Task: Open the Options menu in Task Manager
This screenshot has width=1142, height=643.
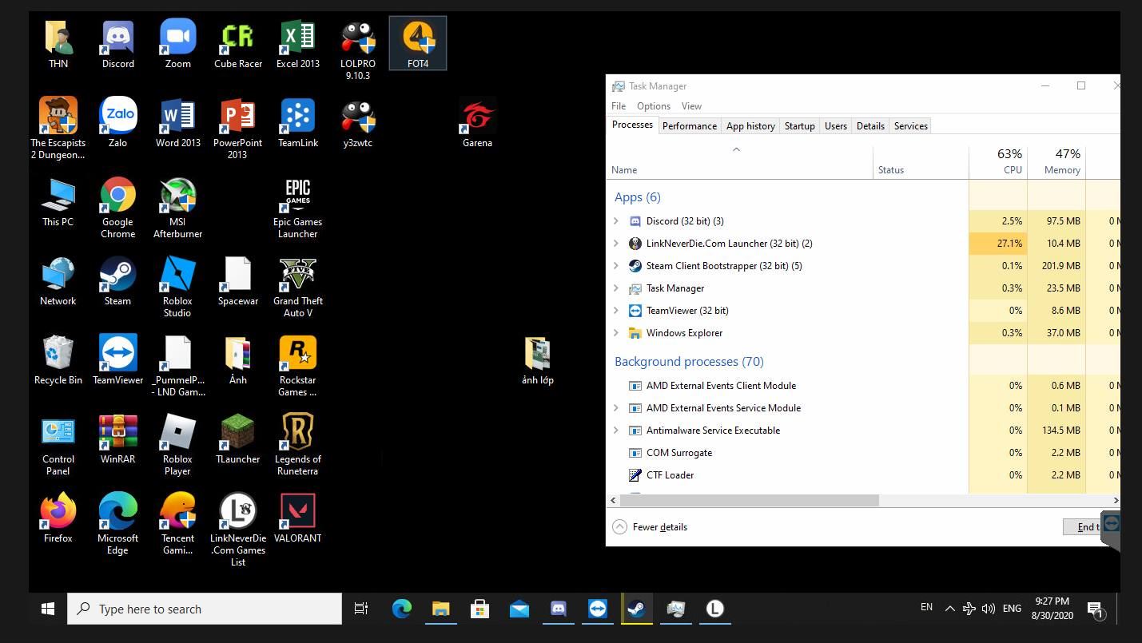Action: tap(653, 106)
